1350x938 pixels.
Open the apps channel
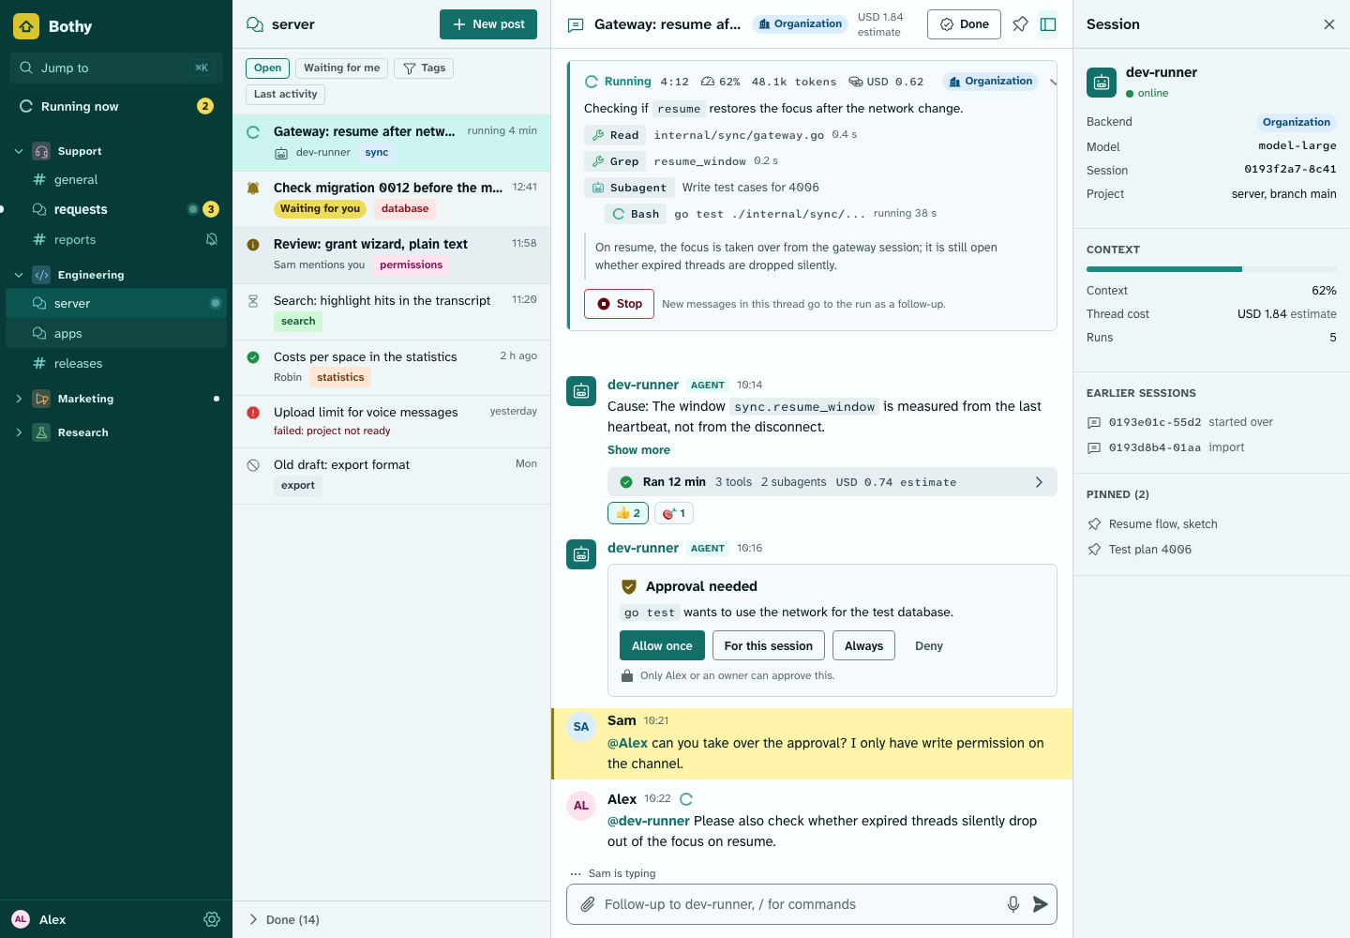click(116, 333)
